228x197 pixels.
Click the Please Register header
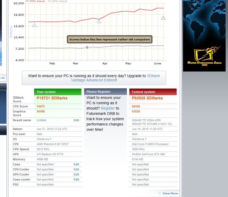coord(105,92)
